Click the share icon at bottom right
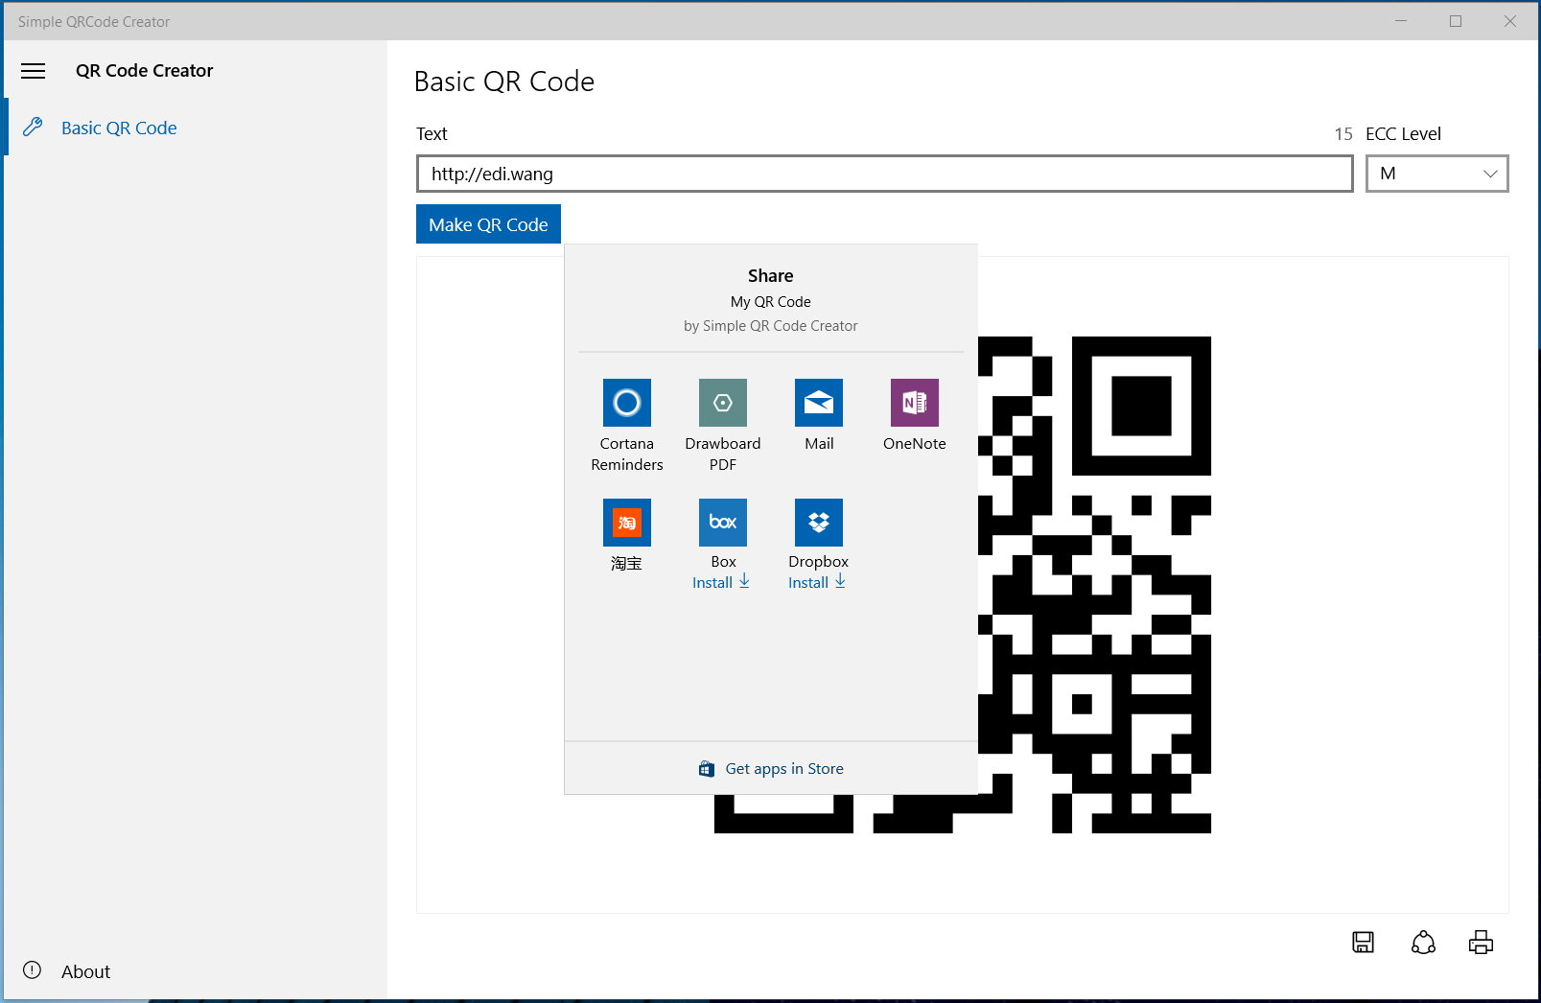Screen dimensions: 1541x1003 [x=1423, y=943]
